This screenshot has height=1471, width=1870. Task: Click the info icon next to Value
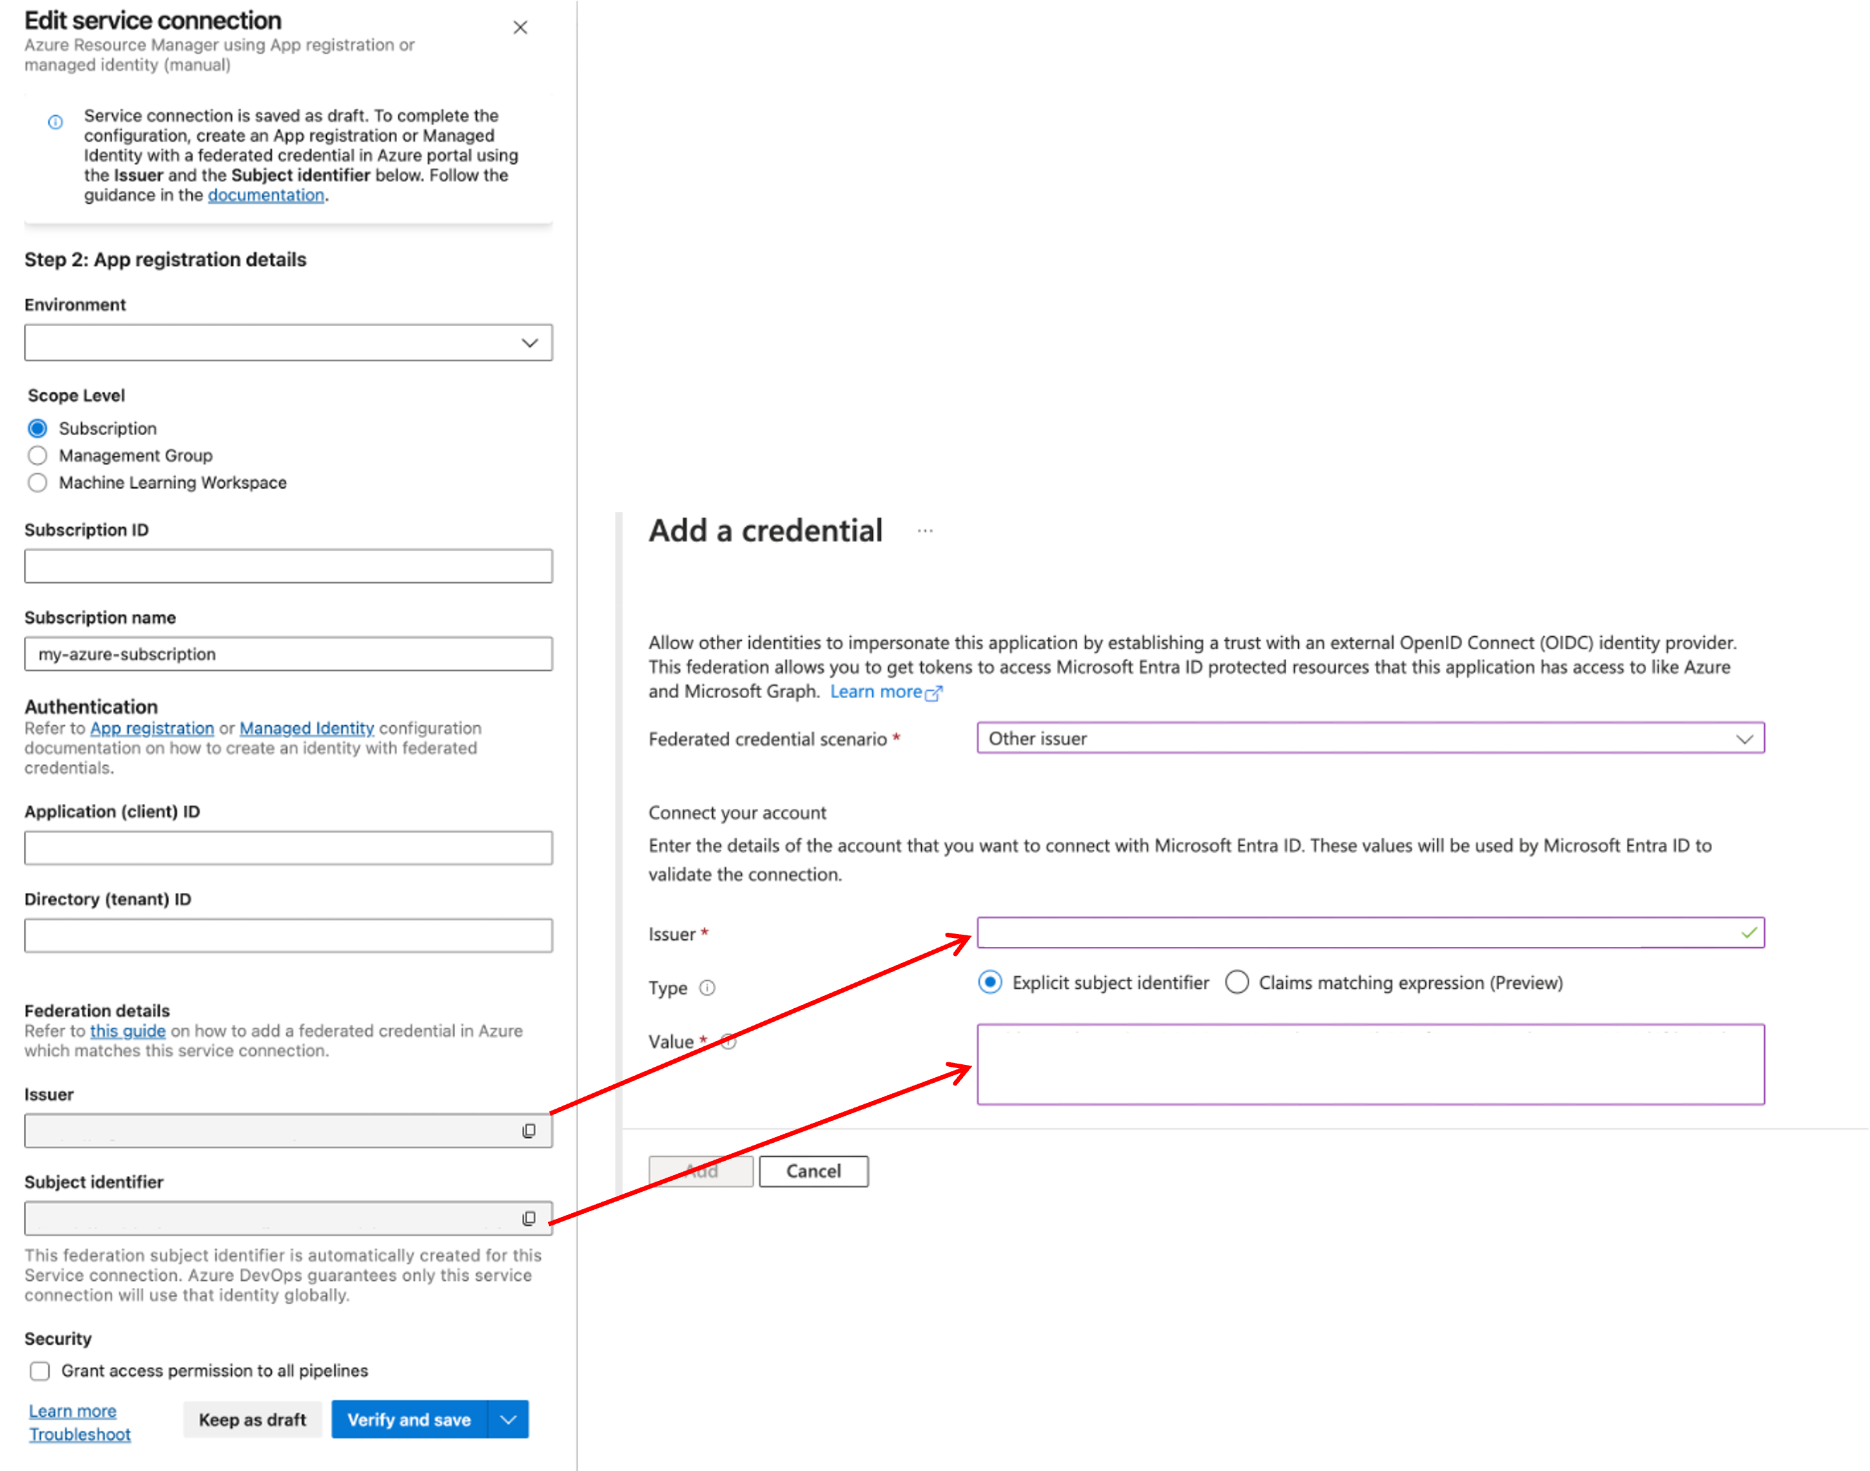[730, 1041]
